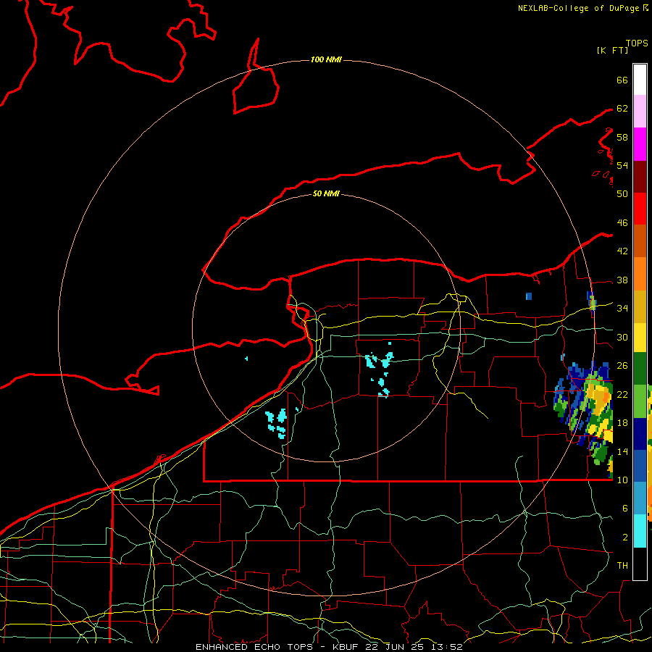Image resolution: width=652 pixels, height=652 pixels.
Task: Click the 10 legend value
Action: 622,480
